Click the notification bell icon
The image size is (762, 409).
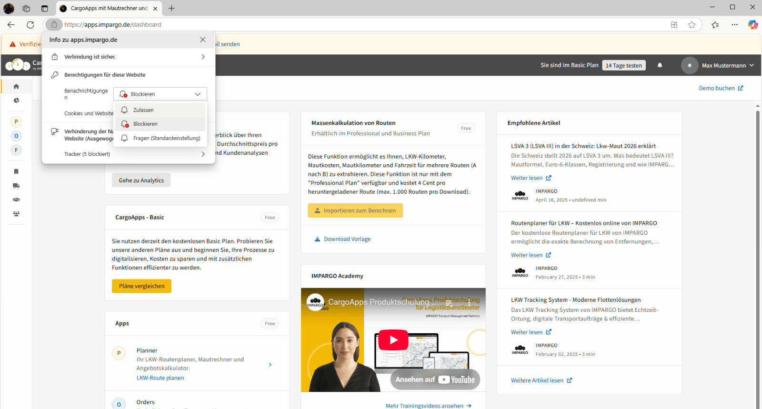[660, 65]
